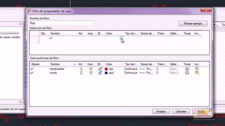Click the Cancelar button

point(181,111)
